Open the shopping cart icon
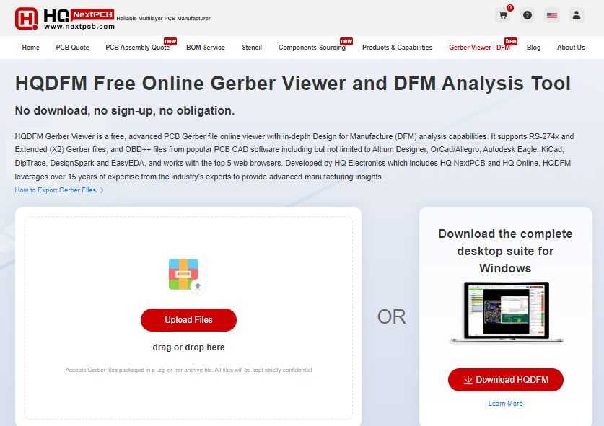604x426 pixels. click(503, 15)
